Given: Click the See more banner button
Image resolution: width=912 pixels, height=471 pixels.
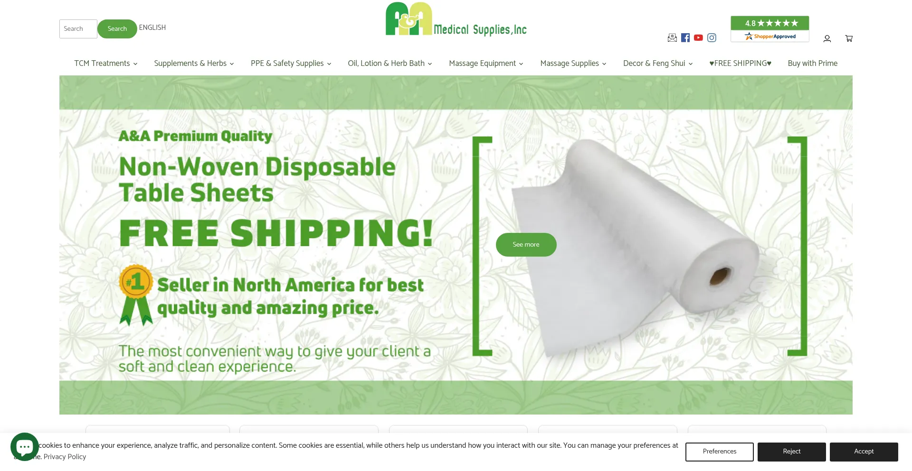Looking at the screenshot, I should [526, 245].
